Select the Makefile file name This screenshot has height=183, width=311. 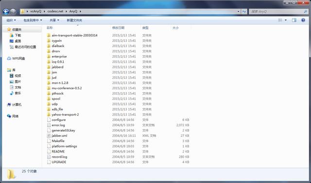pyautogui.click(x=58, y=141)
